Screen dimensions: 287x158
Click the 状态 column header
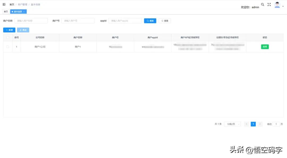(265, 38)
